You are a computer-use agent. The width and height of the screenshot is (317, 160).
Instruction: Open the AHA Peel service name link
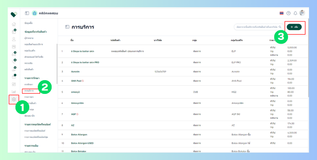pyautogui.click(x=76, y=81)
